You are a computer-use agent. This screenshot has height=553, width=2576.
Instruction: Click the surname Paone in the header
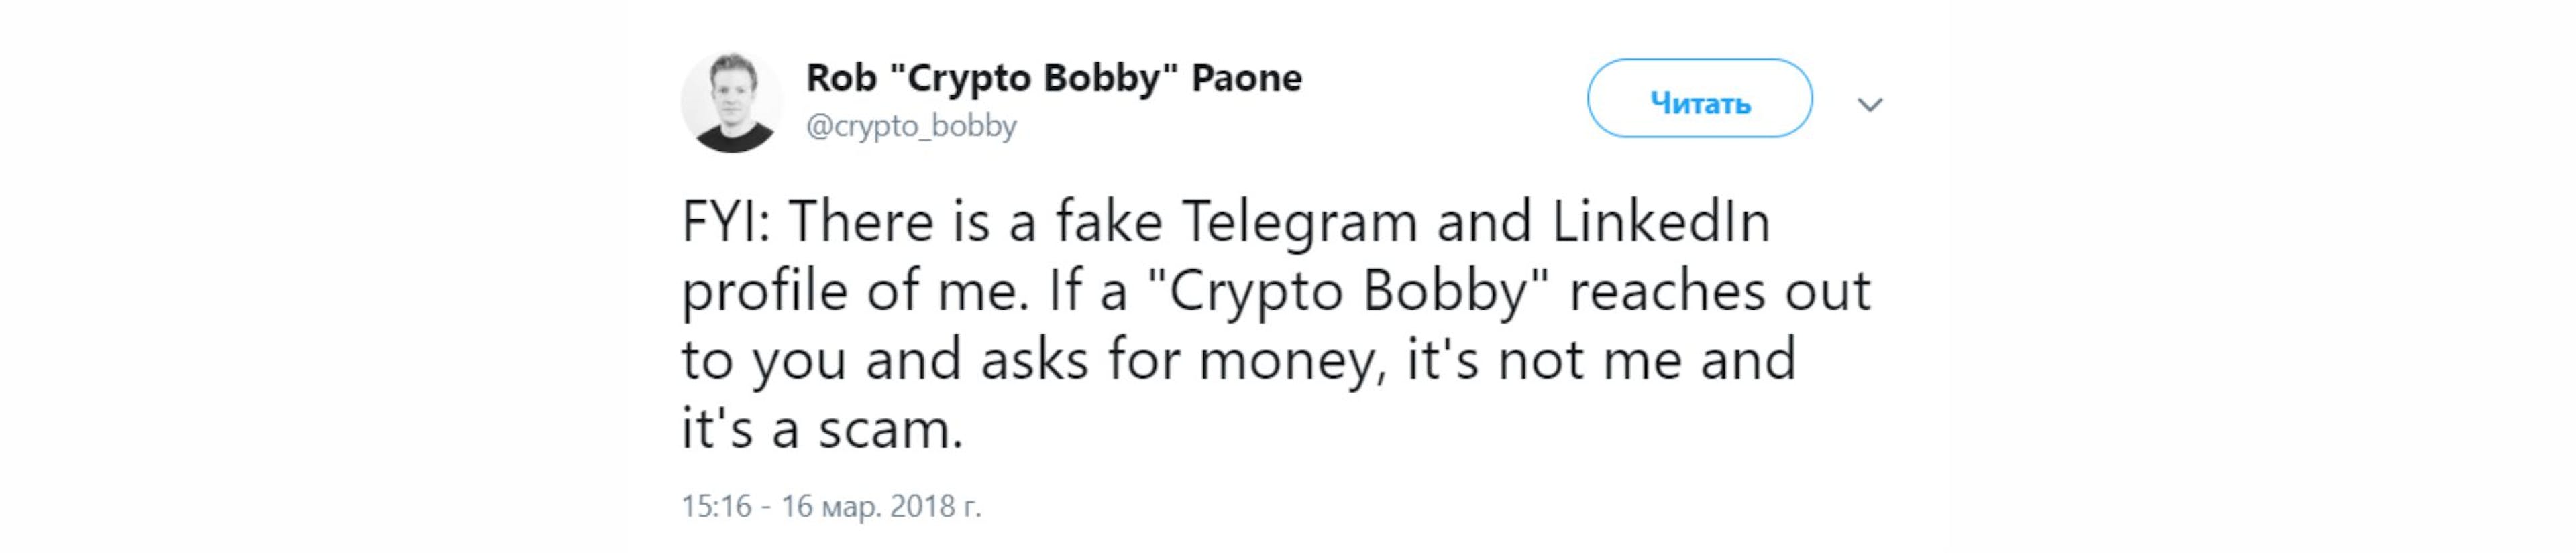coord(1246,78)
